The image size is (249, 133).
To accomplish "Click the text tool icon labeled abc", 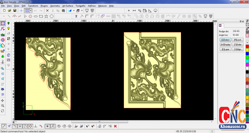I will coord(3,34).
